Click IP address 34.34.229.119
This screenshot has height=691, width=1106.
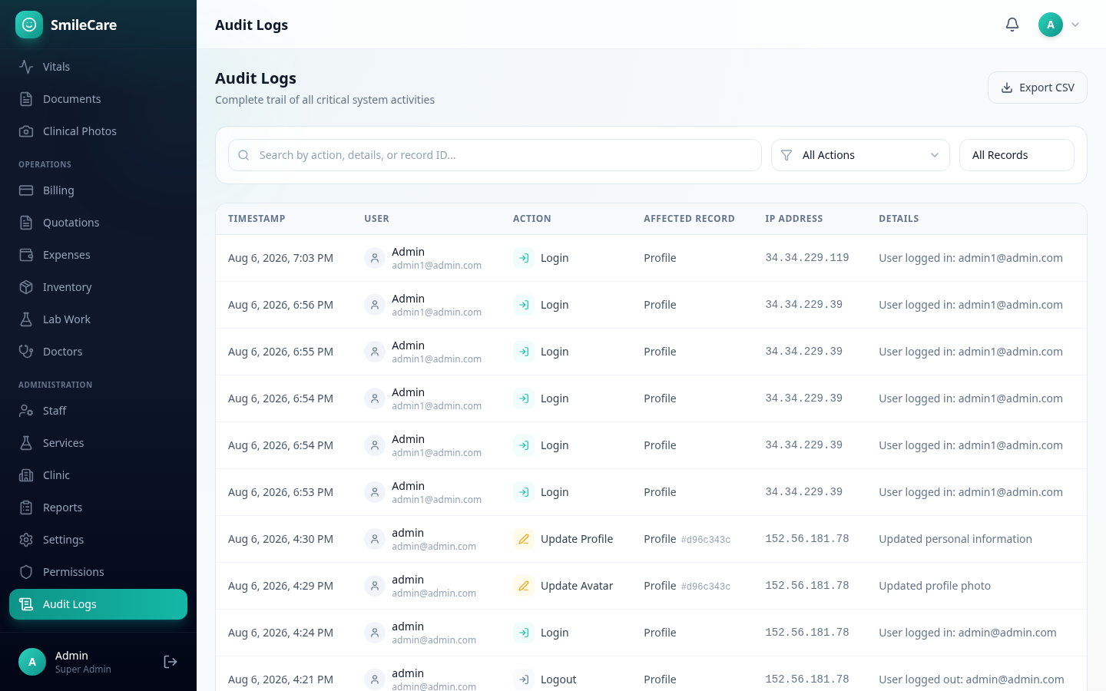click(807, 258)
